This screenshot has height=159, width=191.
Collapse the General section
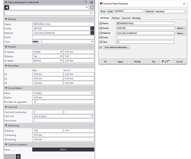6,19
